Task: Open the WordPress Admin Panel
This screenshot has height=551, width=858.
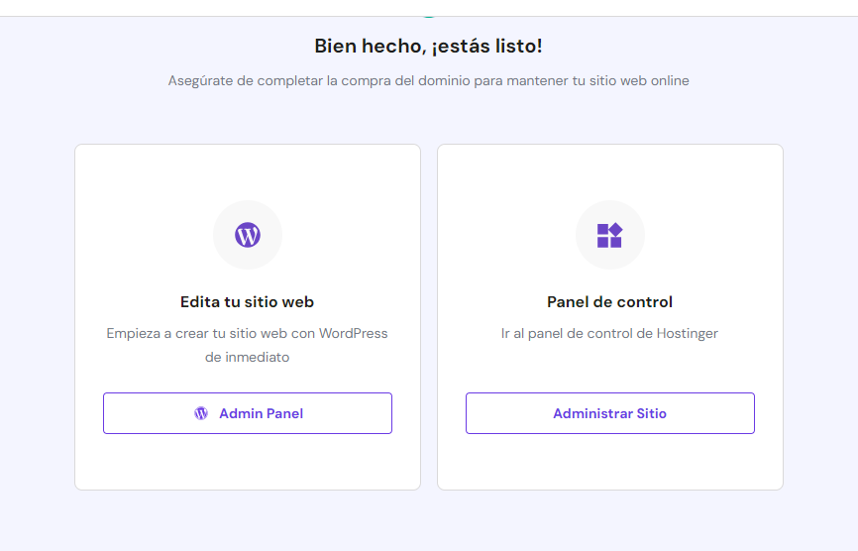Action: tap(248, 413)
